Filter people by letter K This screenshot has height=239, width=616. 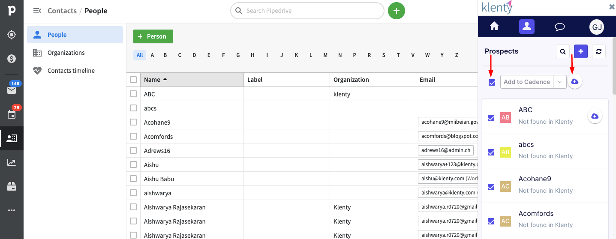pyautogui.click(x=296, y=55)
